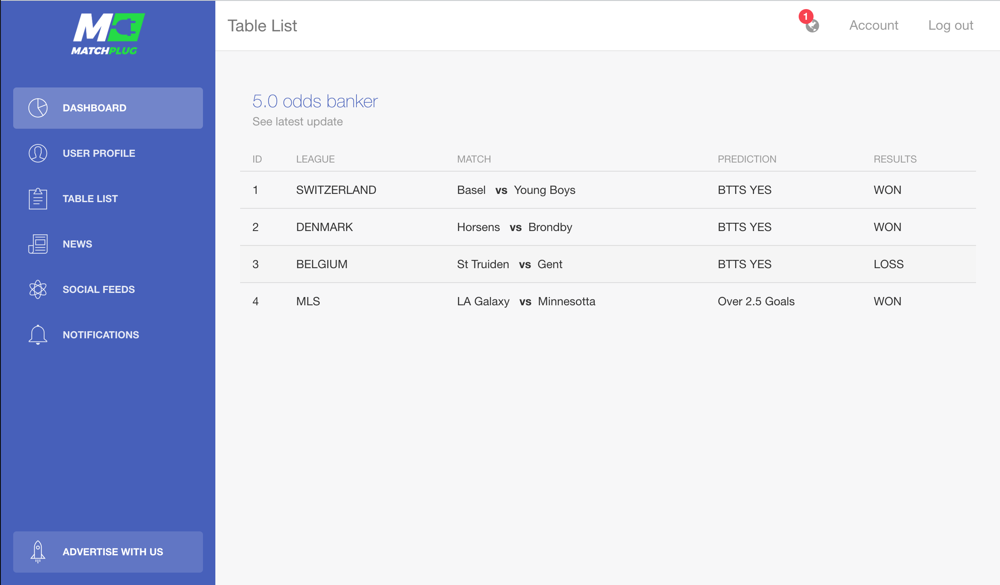Click the Advertise With Us button
1000x585 pixels.
coord(108,552)
